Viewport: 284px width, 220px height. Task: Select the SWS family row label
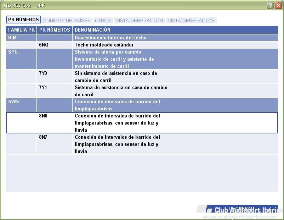13,101
